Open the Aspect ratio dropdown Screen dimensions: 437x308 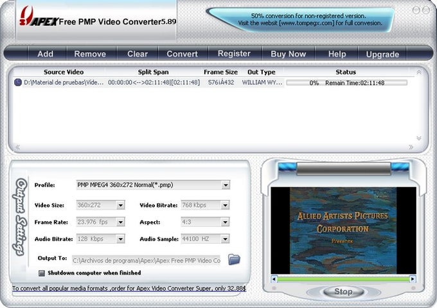tap(225, 222)
